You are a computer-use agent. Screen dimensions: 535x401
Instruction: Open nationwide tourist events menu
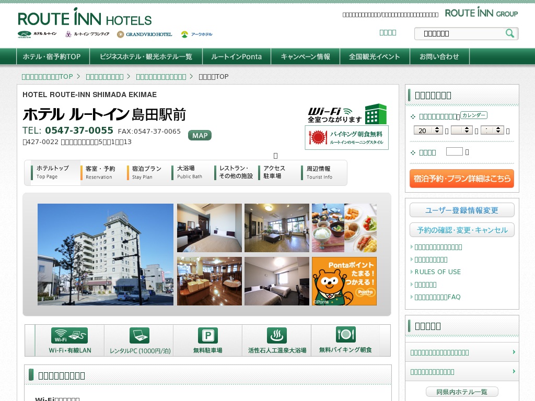point(374,56)
